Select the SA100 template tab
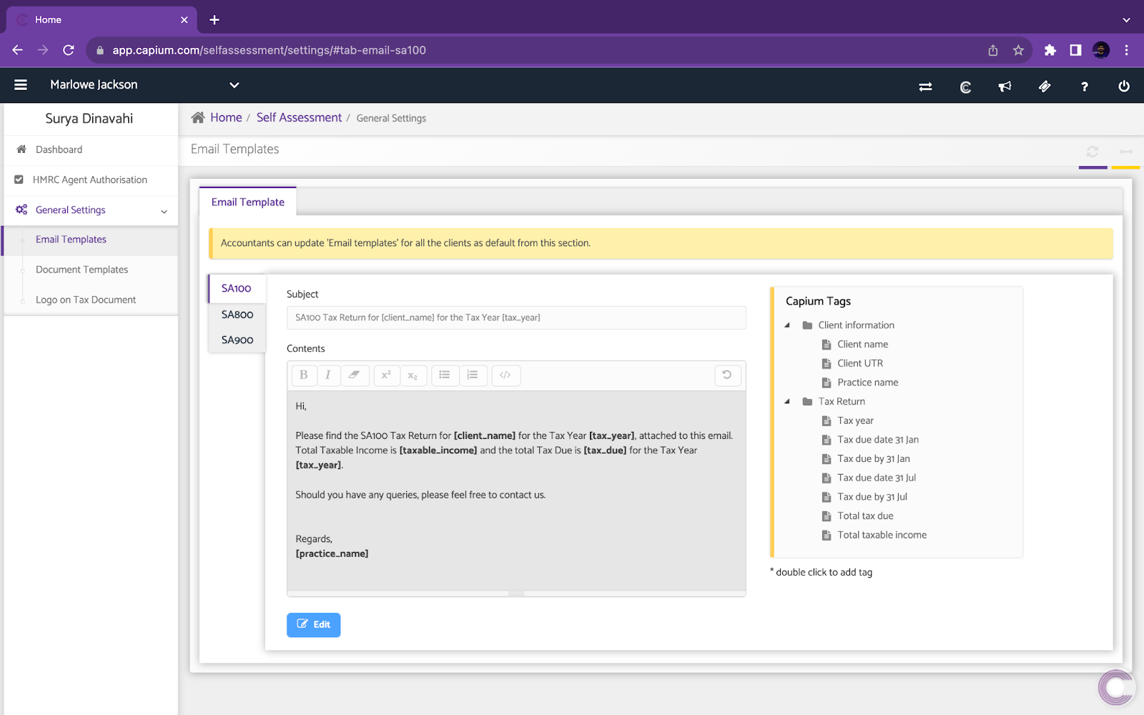 pyautogui.click(x=237, y=288)
